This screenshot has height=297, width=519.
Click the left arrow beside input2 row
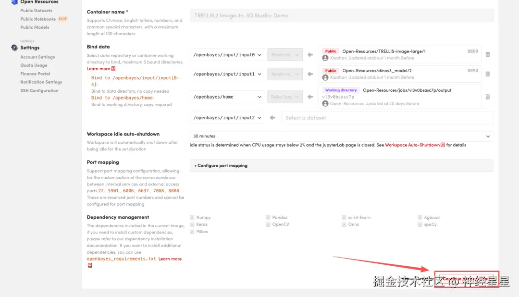[x=272, y=118]
